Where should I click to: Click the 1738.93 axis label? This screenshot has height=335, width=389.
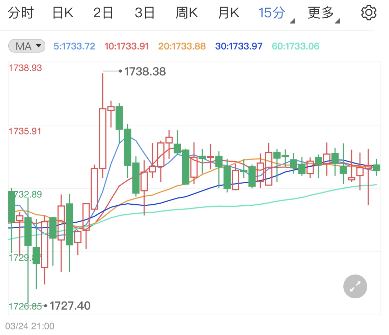pyautogui.click(x=25, y=68)
